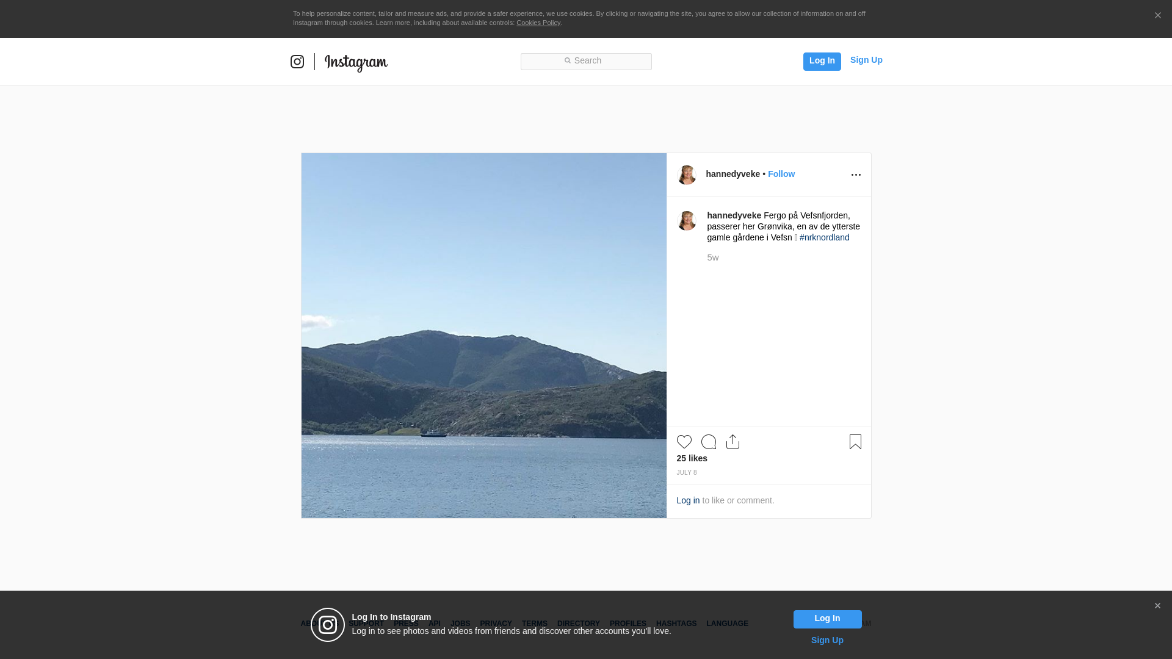The width and height of the screenshot is (1172, 659).
Task: Open comments via speech bubble icon
Action: [709, 442]
